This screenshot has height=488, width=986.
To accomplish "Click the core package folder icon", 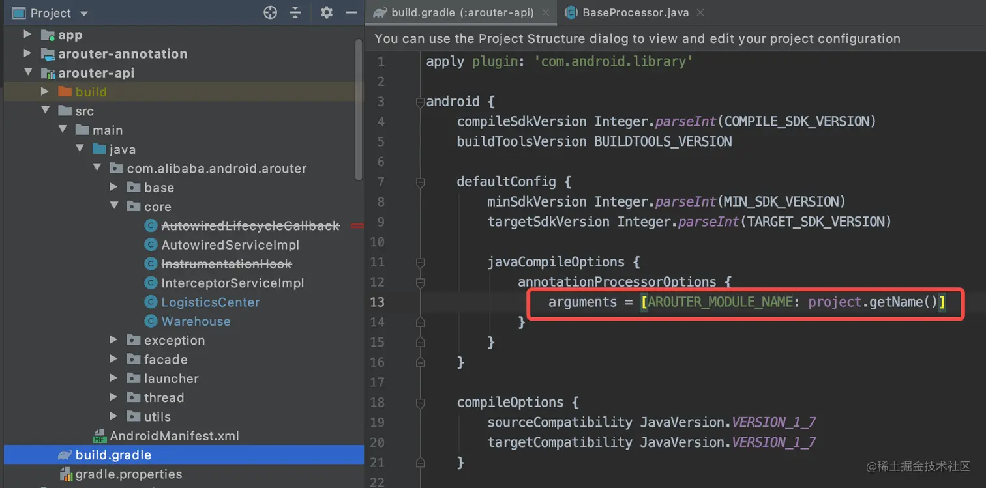I will (134, 207).
